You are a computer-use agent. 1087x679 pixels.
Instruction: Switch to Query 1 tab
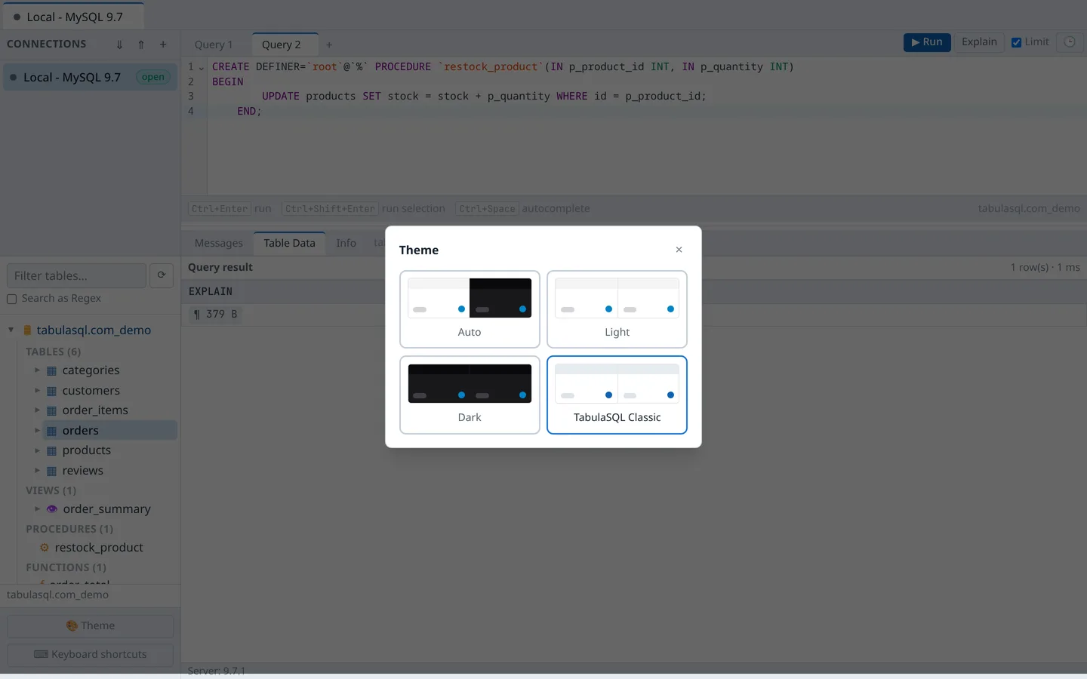point(214,45)
